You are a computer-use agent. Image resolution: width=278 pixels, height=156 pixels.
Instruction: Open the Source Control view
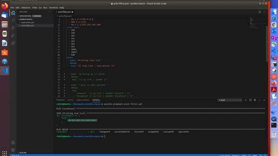pyautogui.click(x=13, y=28)
